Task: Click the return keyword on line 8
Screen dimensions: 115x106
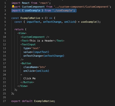Action: (x=19, y=30)
